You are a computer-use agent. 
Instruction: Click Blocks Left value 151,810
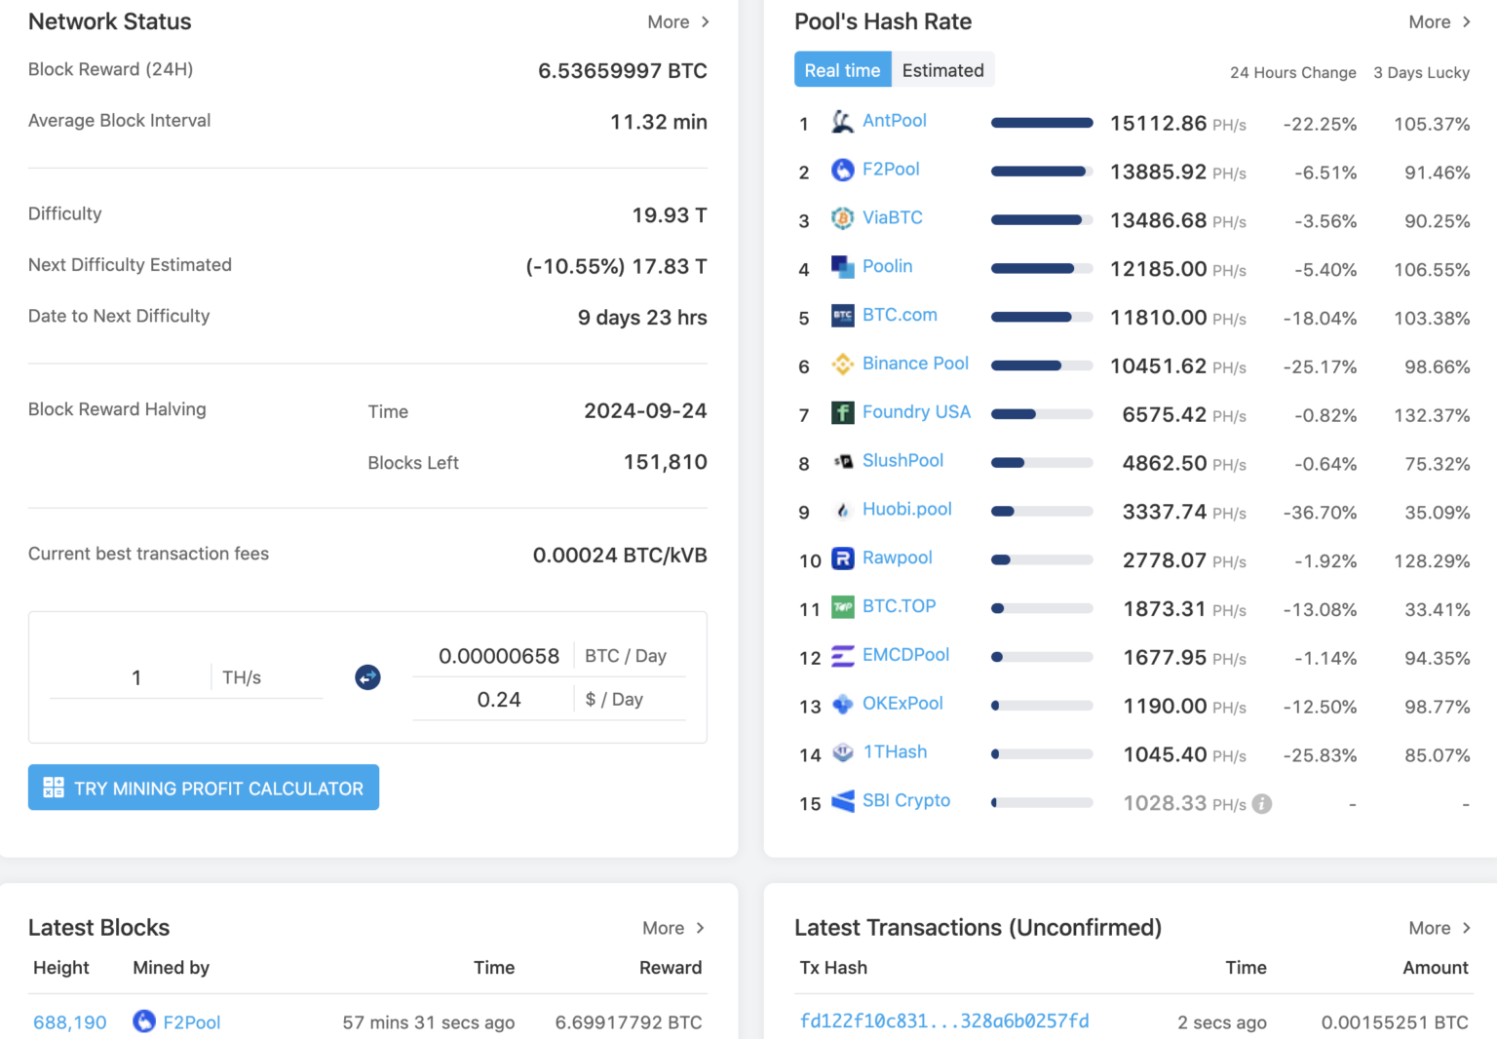point(665,462)
